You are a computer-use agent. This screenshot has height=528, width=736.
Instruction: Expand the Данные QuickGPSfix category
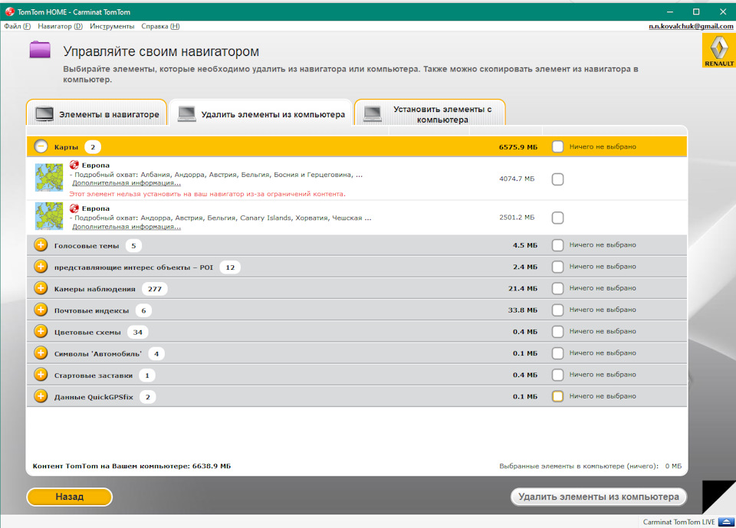tap(41, 396)
